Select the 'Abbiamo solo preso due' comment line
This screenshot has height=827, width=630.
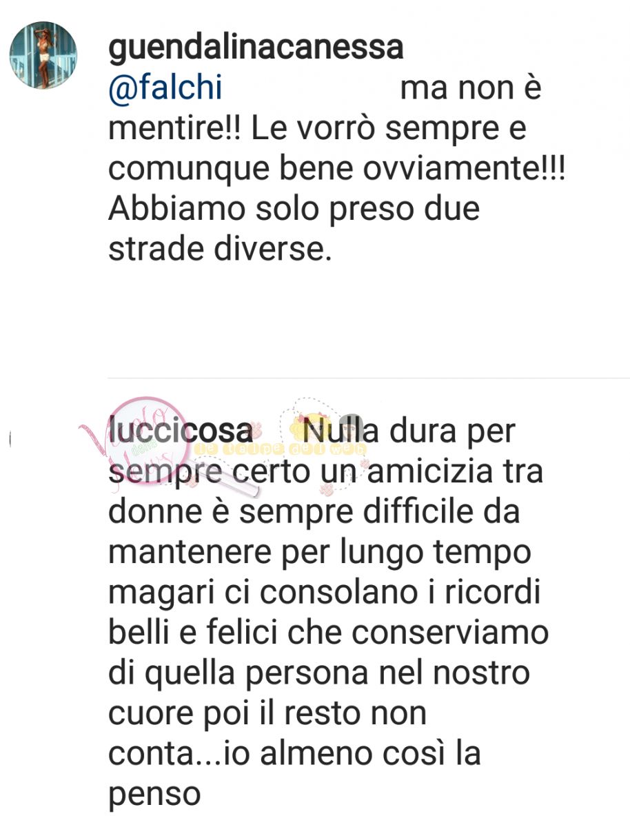(294, 210)
